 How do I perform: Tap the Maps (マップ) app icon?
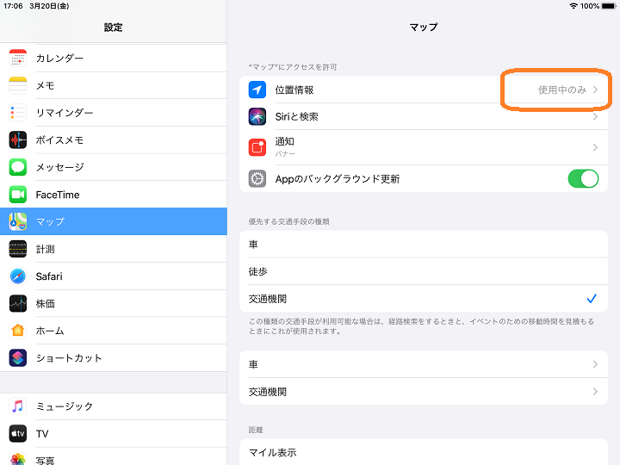[18, 221]
